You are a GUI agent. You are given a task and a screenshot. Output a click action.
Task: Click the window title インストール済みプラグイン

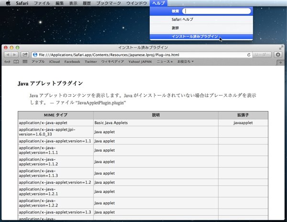point(143,47)
